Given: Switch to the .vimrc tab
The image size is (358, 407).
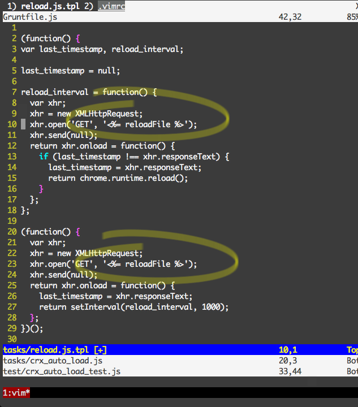Looking at the screenshot, I should pyautogui.click(x=111, y=6).
